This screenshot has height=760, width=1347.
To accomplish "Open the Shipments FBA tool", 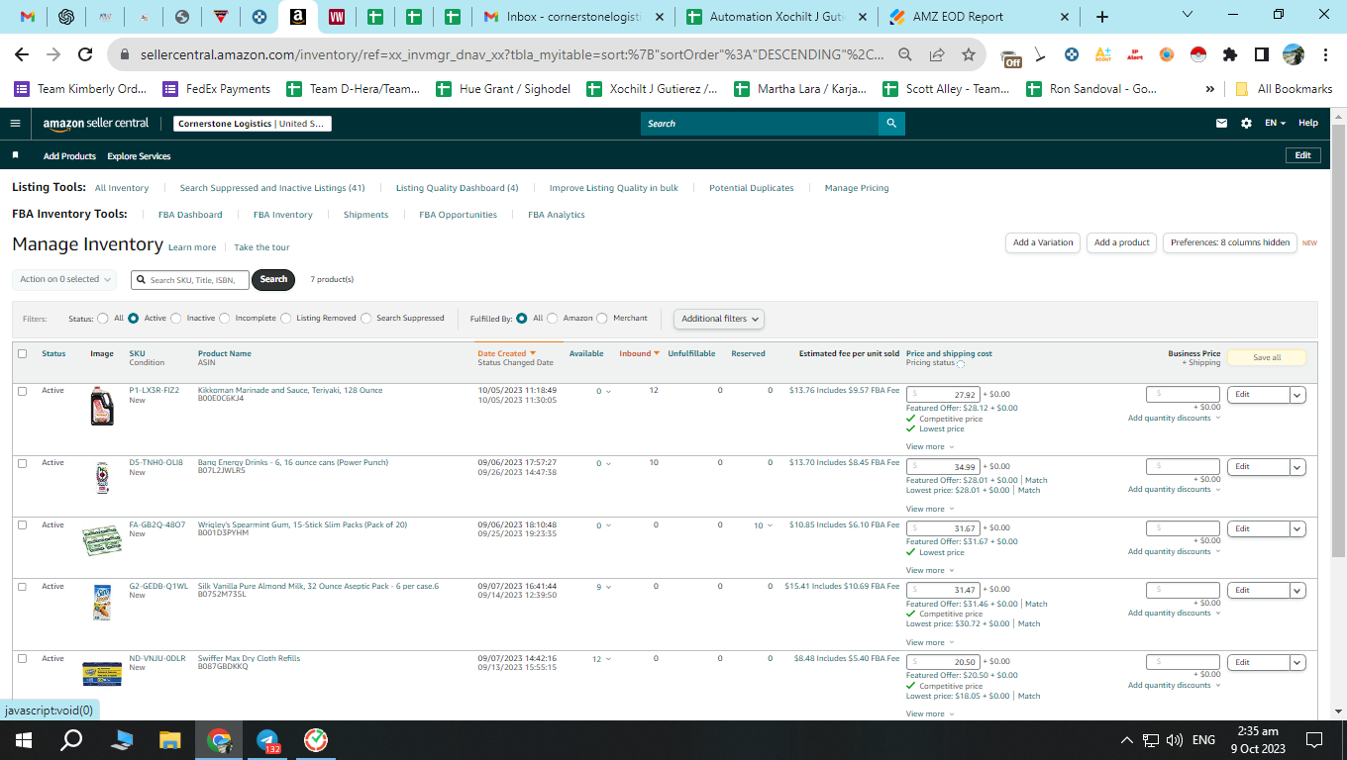I will (x=365, y=215).
